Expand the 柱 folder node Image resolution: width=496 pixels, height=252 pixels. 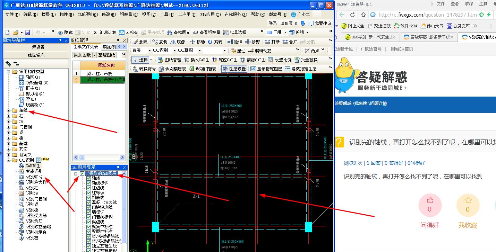pos(9,116)
